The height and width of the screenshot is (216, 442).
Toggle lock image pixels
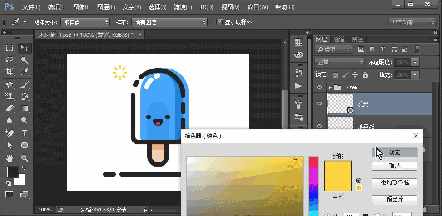click(345, 75)
